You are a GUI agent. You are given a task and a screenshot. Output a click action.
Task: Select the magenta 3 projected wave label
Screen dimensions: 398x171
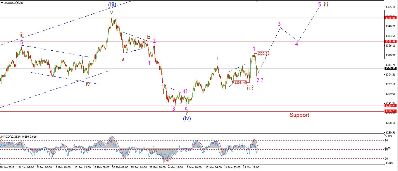pyautogui.click(x=279, y=24)
